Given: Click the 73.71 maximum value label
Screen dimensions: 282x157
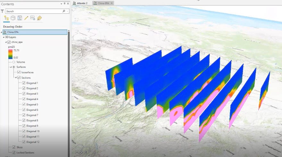Looking at the screenshot, I should (16, 51).
